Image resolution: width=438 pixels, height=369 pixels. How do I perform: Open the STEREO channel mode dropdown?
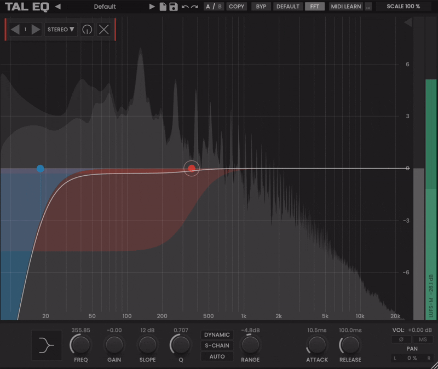pos(61,30)
